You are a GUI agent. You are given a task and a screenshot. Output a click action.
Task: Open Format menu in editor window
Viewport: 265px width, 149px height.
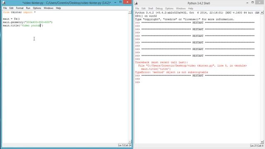(x=19, y=8)
